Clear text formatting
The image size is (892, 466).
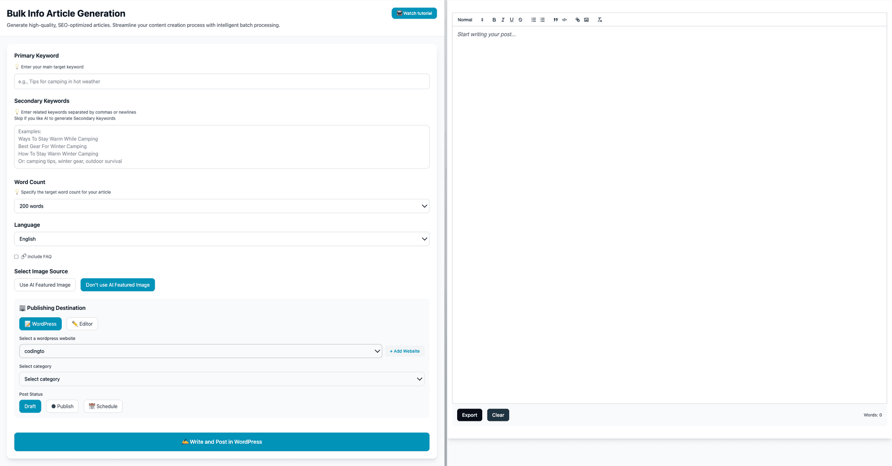pyautogui.click(x=600, y=20)
